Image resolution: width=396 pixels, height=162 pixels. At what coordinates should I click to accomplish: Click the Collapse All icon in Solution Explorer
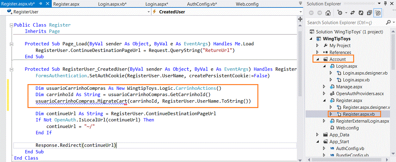pyautogui.click(x=369, y=13)
